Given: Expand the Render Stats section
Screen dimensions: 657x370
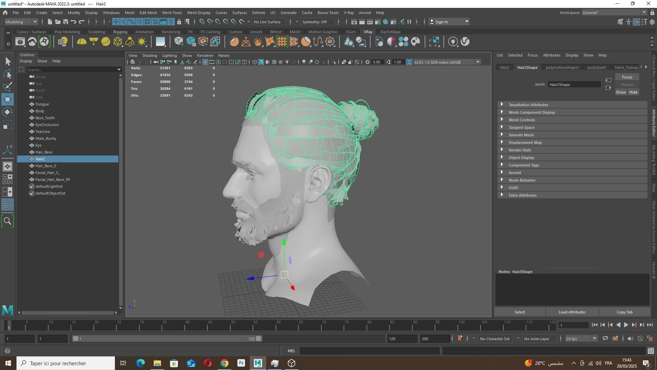Looking at the screenshot, I should (x=572, y=150).
